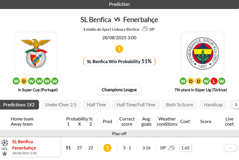Image resolution: width=239 pixels, height=160 pixels.
Task: Click the orange prediction 1 badge in header
Action: [x=119, y=49]
